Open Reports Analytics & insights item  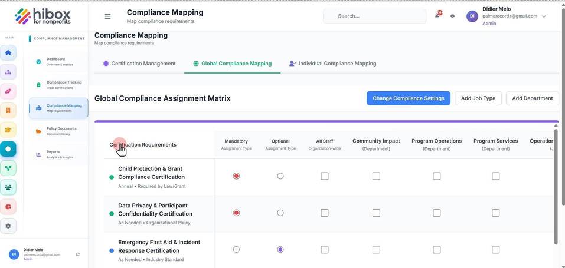[x=58, y=154]
